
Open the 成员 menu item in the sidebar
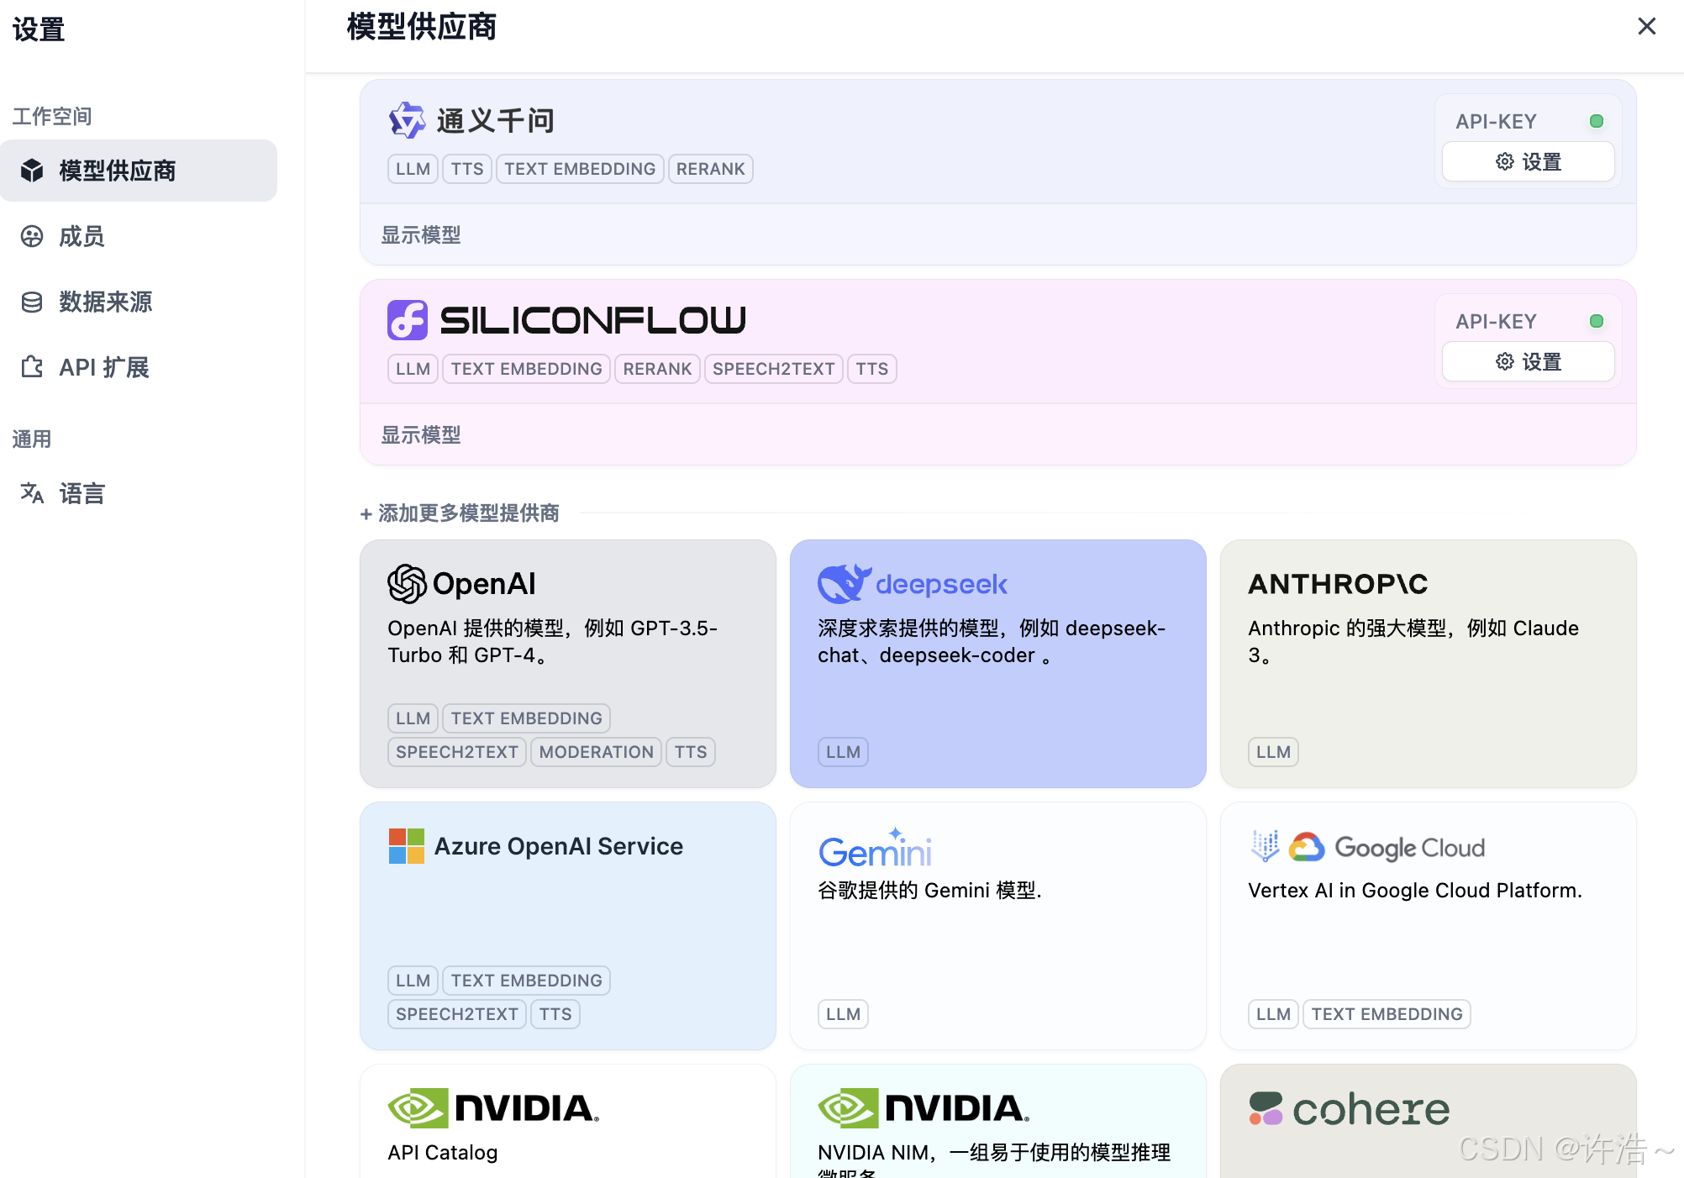[x=82, y=236]
